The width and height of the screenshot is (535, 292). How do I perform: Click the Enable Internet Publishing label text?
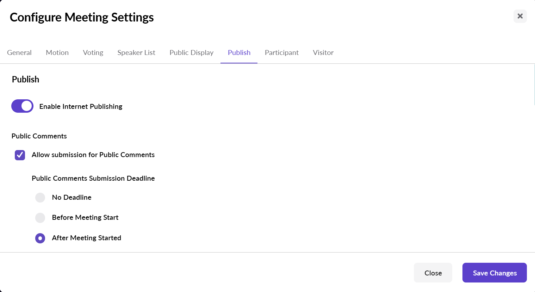tap(81, 106)
